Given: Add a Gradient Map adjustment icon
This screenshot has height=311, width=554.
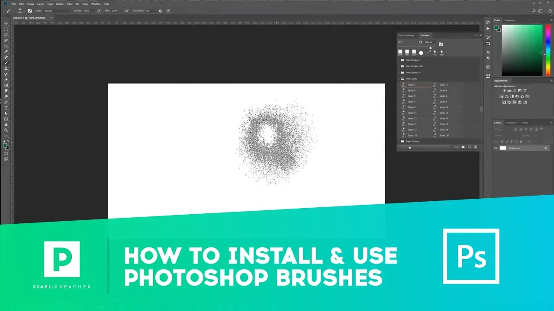Looking at the screenshot, I should (525, 102).
